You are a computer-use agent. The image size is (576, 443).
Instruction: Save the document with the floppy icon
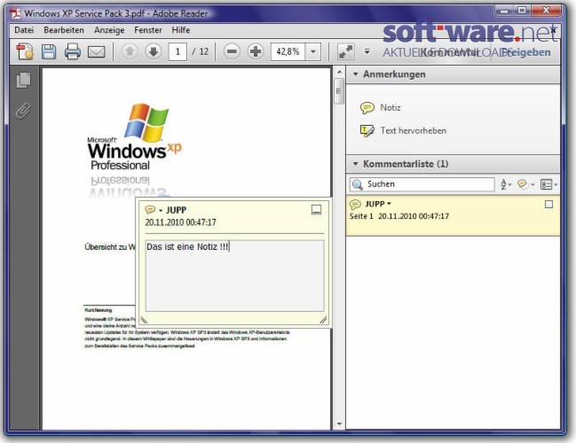[x=49, y=51]
